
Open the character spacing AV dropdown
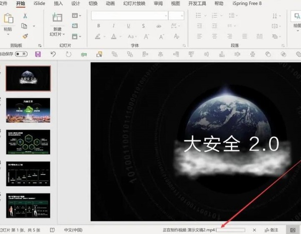coord(175,26)
